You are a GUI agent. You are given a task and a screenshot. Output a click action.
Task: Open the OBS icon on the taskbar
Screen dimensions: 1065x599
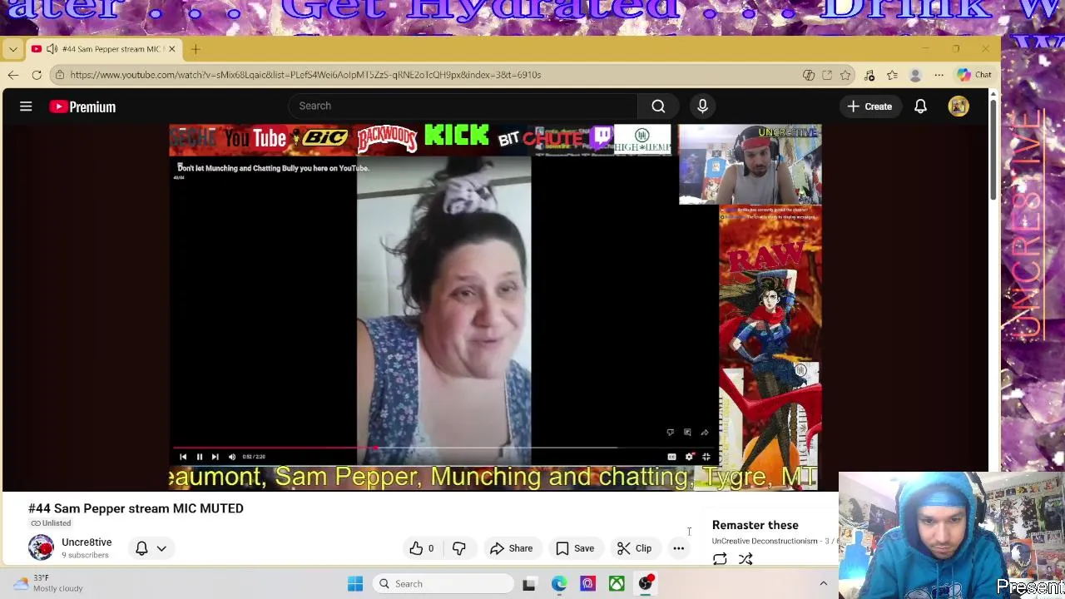click(x=646, y=583)
